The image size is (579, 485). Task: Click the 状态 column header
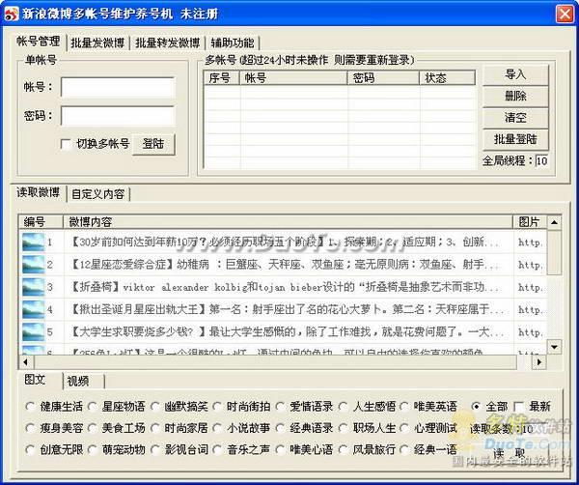(x=448, y=78)
